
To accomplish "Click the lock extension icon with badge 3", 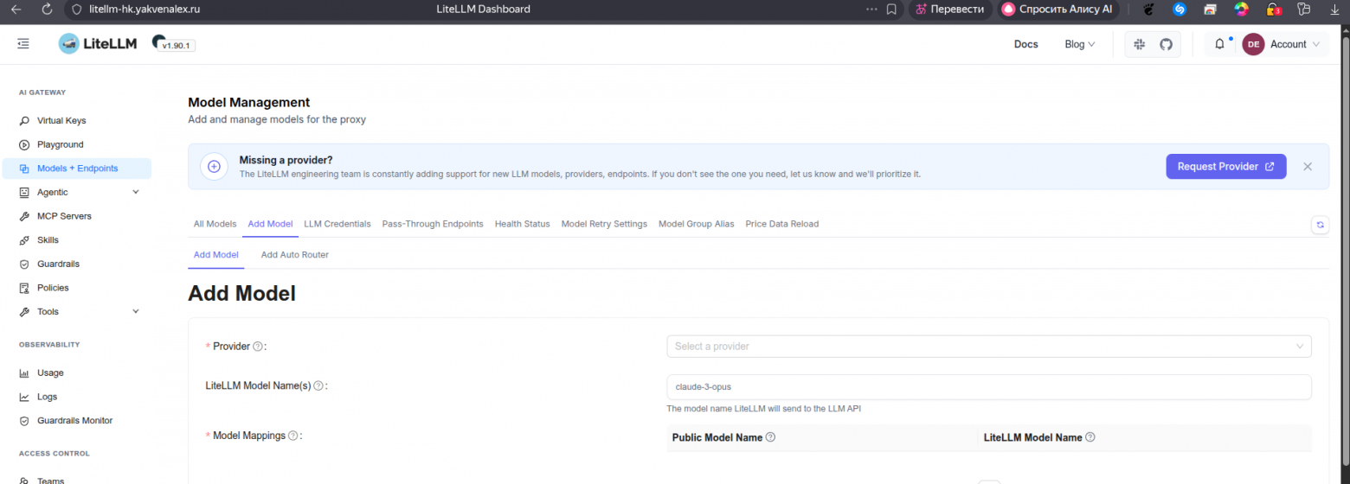I will point(1273,10).
